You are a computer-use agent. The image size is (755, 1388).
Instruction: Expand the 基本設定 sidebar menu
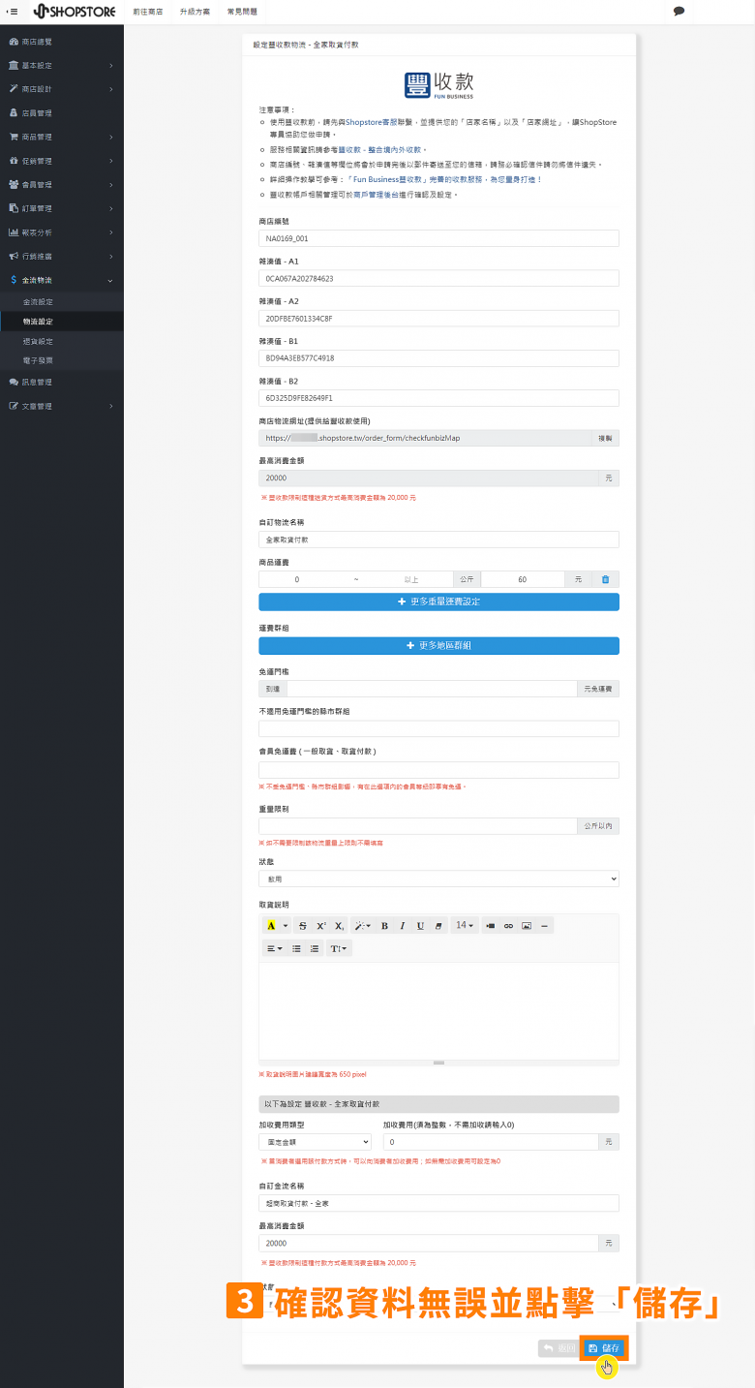(62, 66)
